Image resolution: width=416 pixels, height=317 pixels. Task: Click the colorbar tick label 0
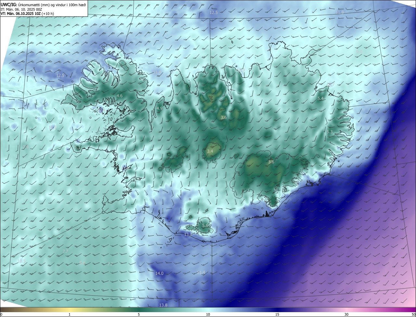(x=1, y=314)
